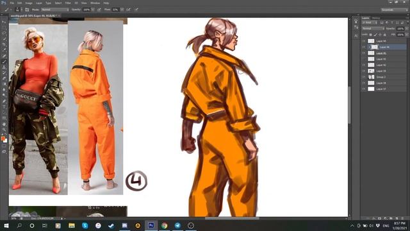Toggle visibility of Layer 37
The image size is (410, 231).
(363, 89)
